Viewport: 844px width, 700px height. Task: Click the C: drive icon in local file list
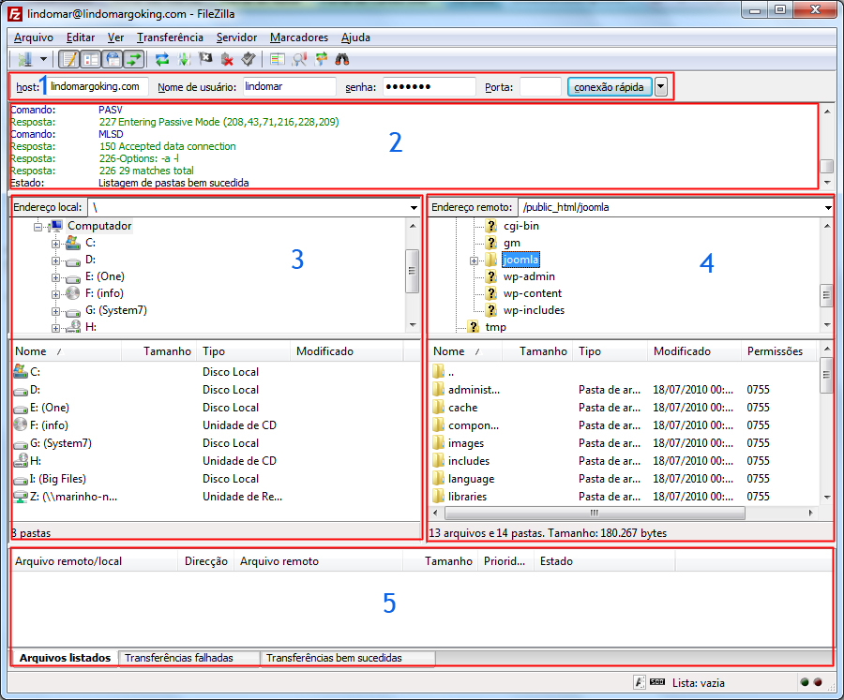(21, 371)
